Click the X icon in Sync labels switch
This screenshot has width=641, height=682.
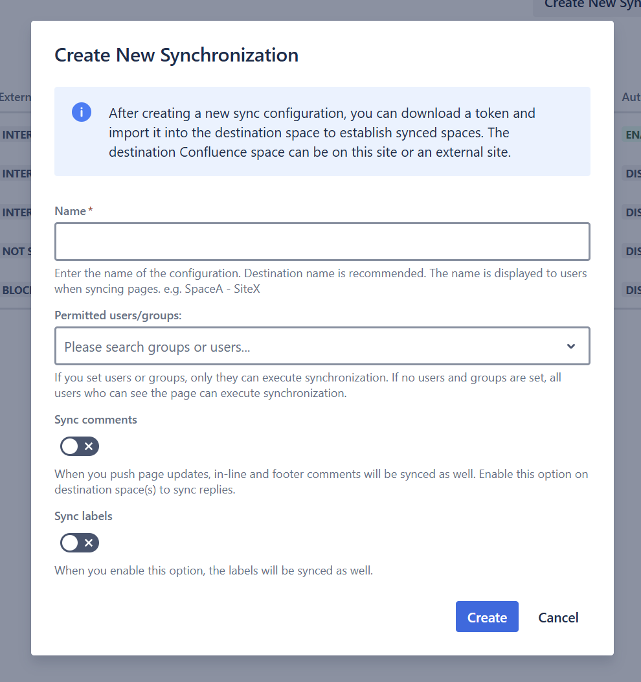[x=89, y=543]
